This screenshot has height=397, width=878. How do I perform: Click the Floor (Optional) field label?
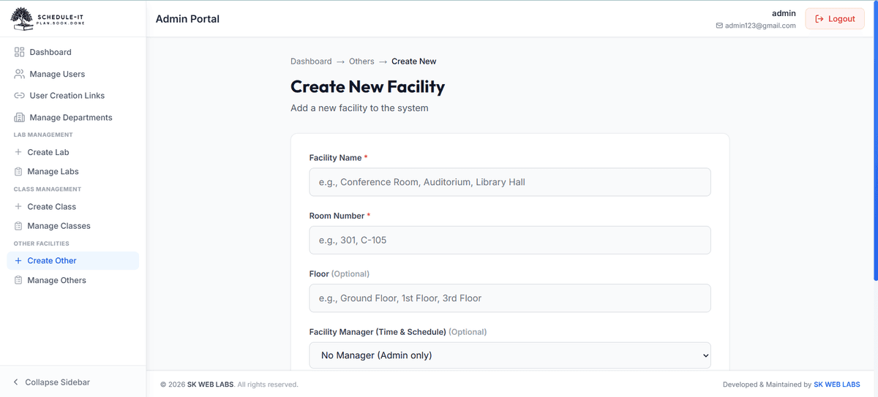(x=339, y=274)
